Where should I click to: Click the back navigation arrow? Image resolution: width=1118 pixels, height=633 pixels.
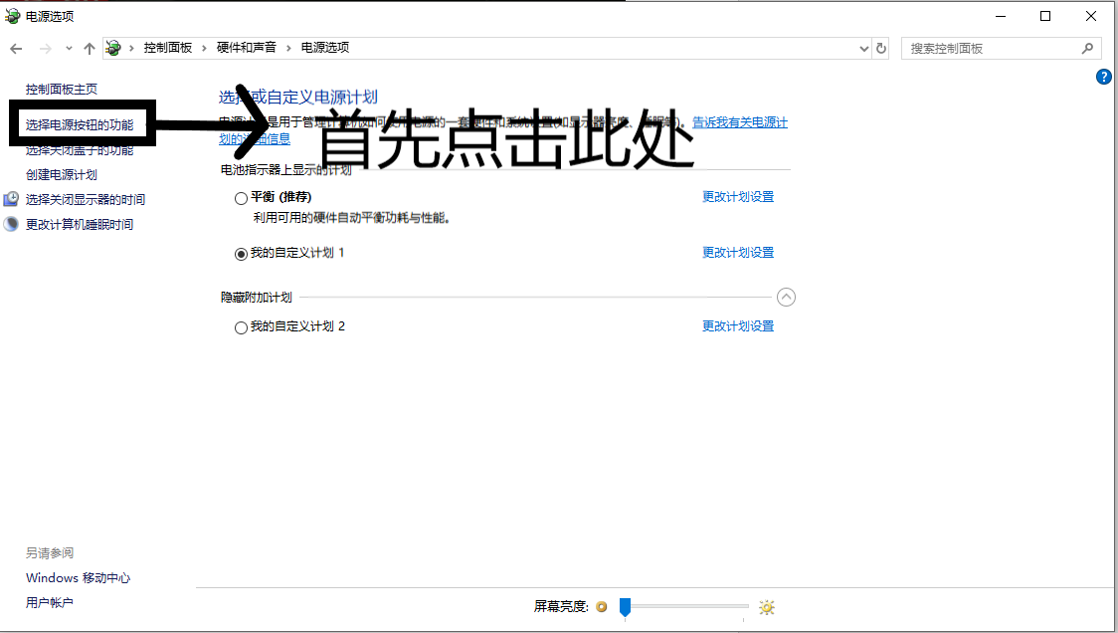pyautogui.click(x=16, y=48)
